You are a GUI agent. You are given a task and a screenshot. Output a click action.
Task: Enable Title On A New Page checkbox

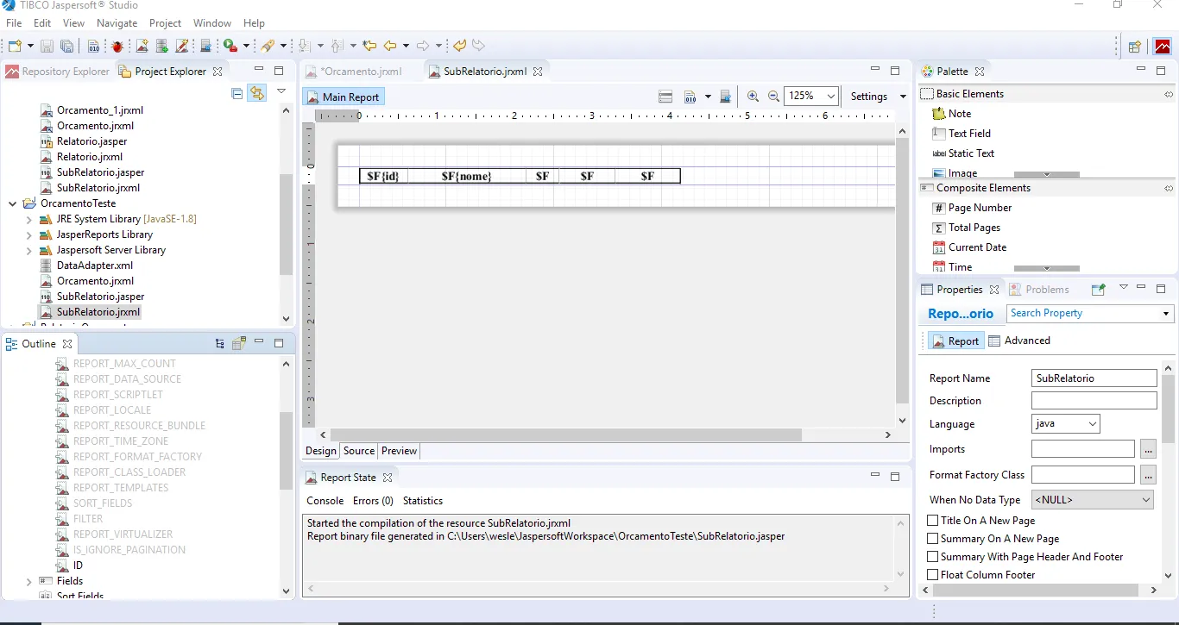point(932,521)
